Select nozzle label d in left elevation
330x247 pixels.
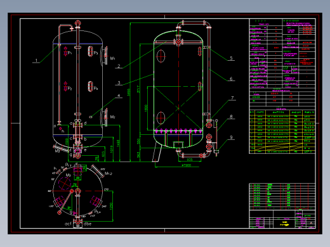(86, 123)
